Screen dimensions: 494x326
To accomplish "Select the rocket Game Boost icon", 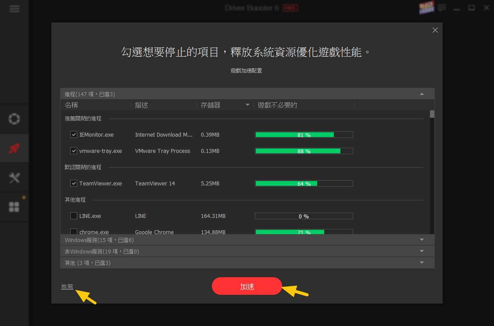I will coord(14,149).
